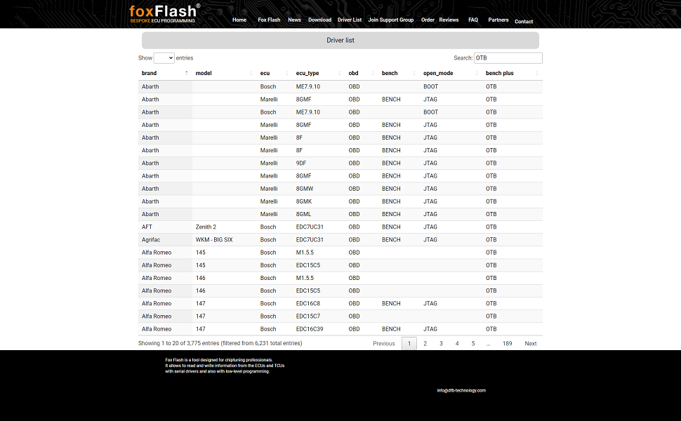Sort table by bench plus column
Viewport: 681px width, 421px height.
pos(512,74)
